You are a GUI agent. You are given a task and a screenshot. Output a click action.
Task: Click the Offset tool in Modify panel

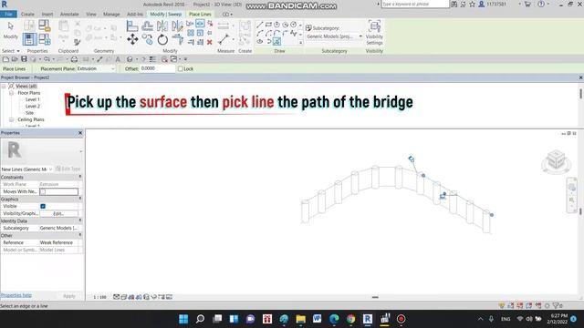pos(148,26)
